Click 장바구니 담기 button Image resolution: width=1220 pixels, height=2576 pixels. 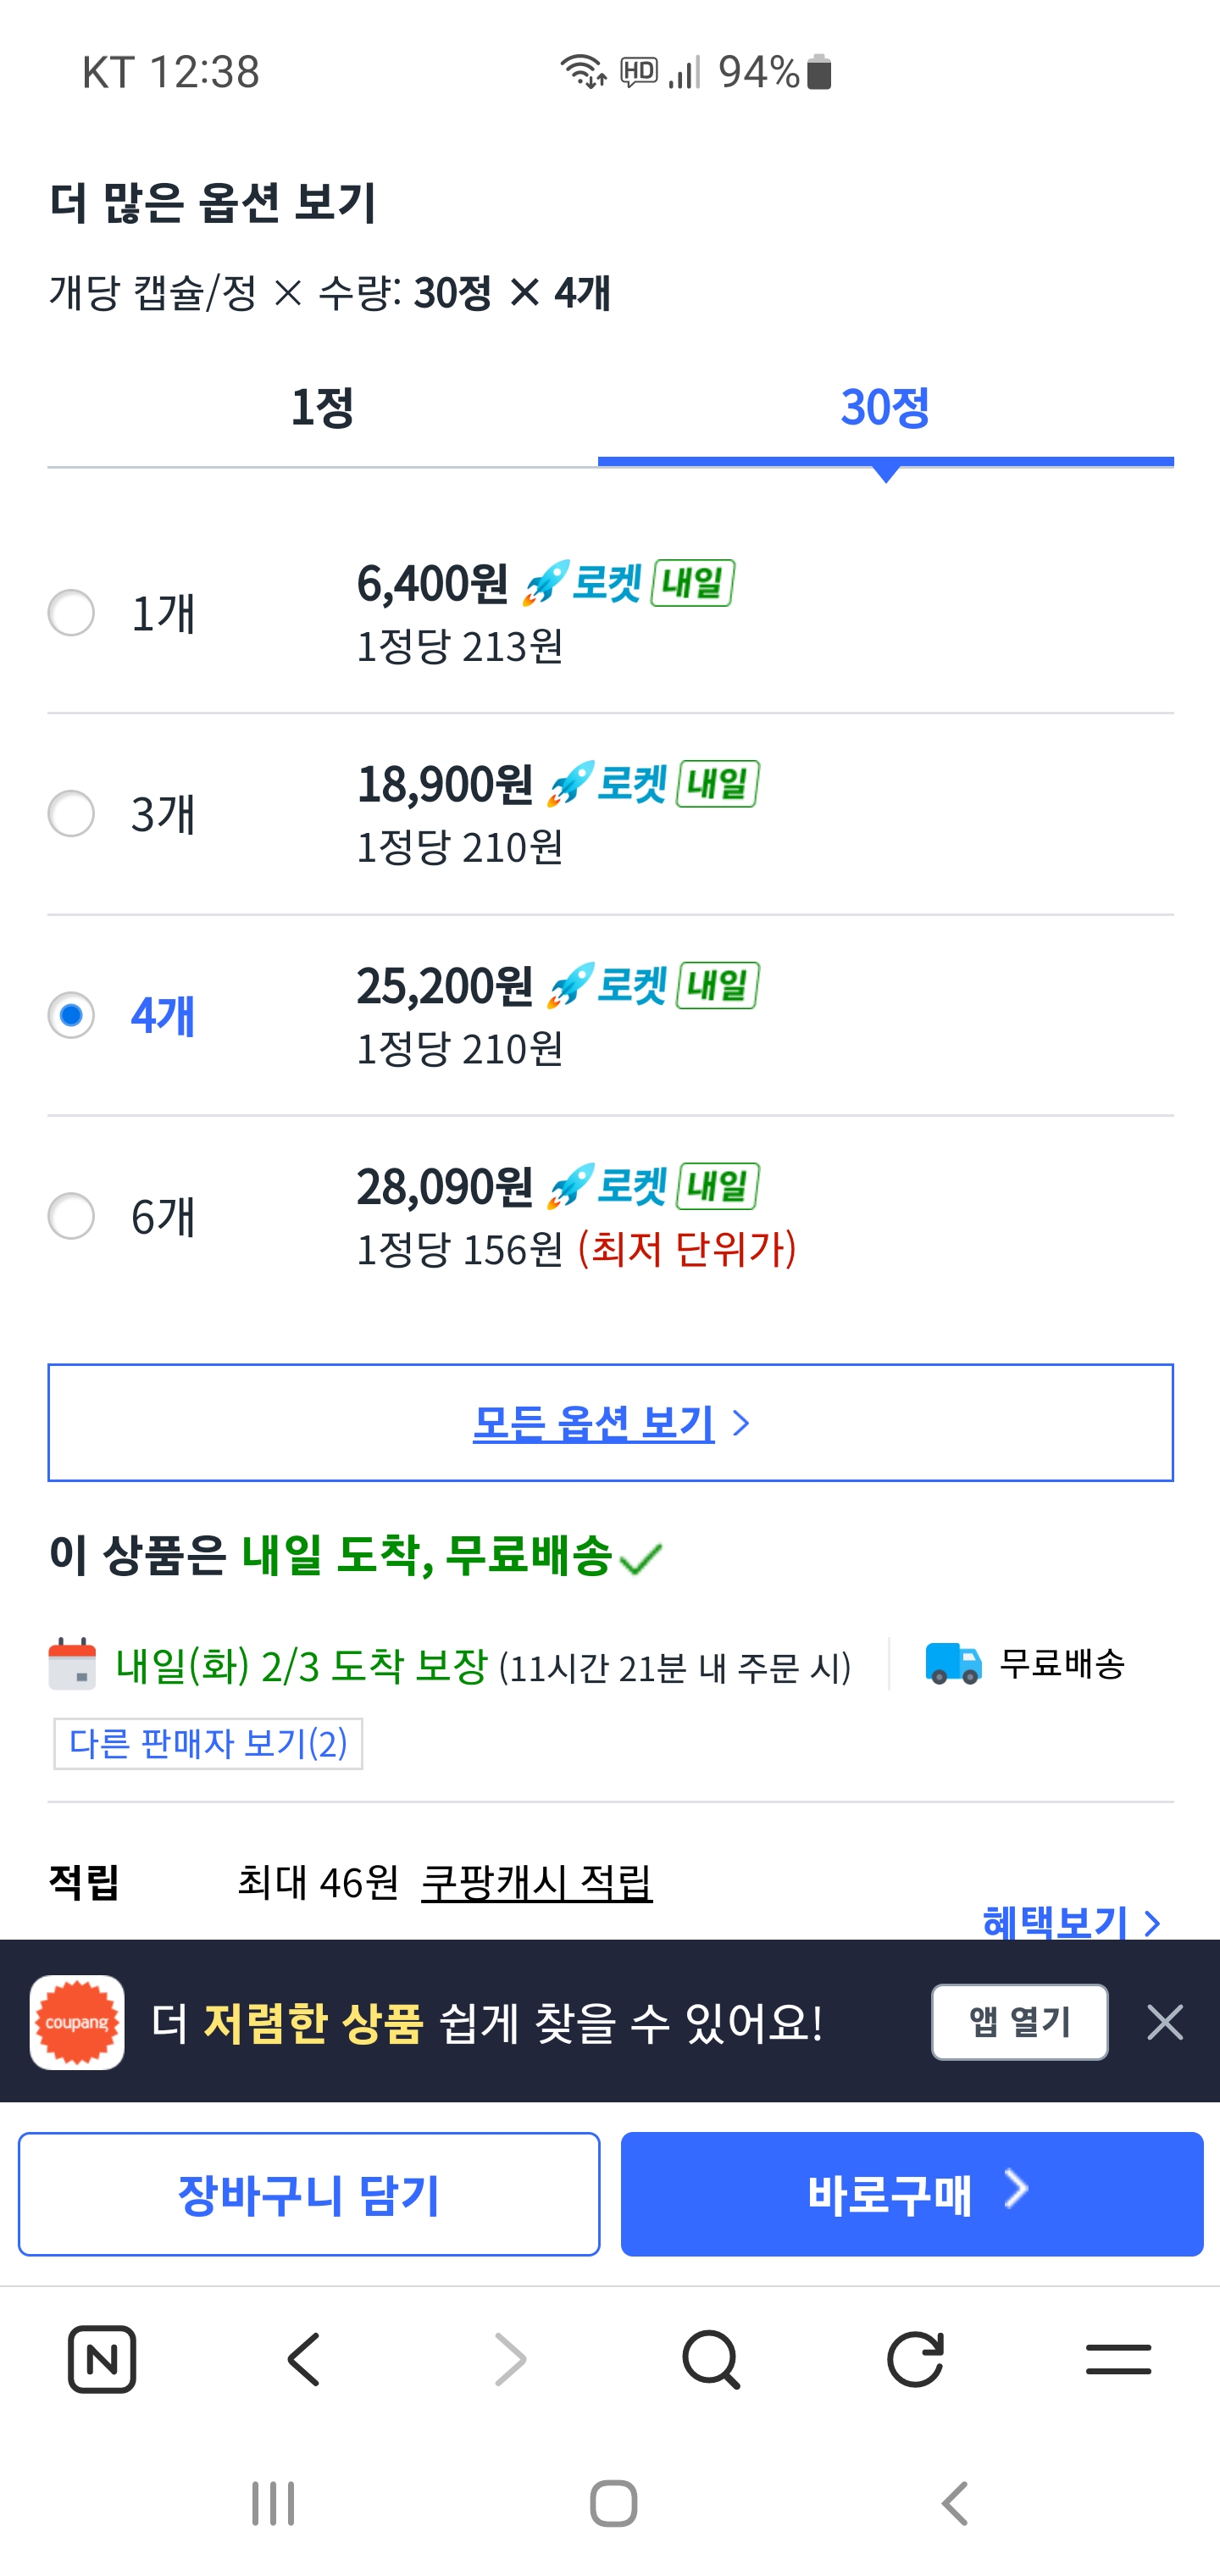(x=309, y=2194)
